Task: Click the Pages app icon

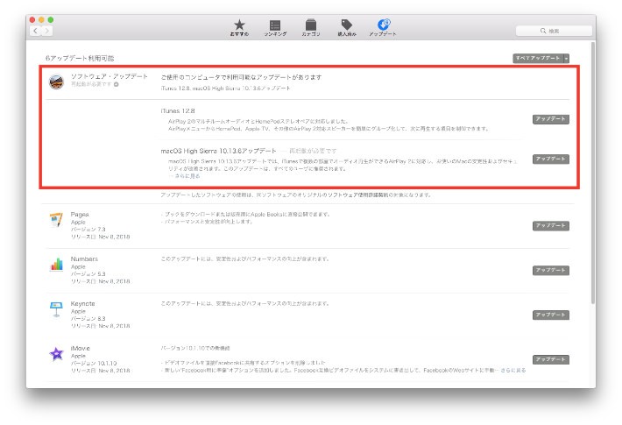Action: click(56, 219)
